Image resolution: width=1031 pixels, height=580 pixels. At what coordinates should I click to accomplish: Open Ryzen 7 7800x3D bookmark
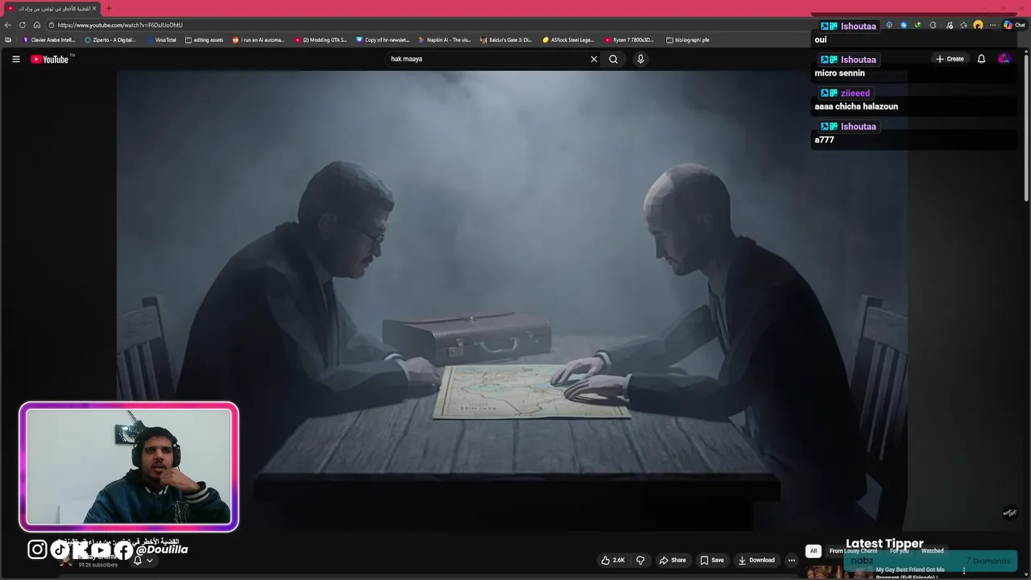(x=629, y=39)
